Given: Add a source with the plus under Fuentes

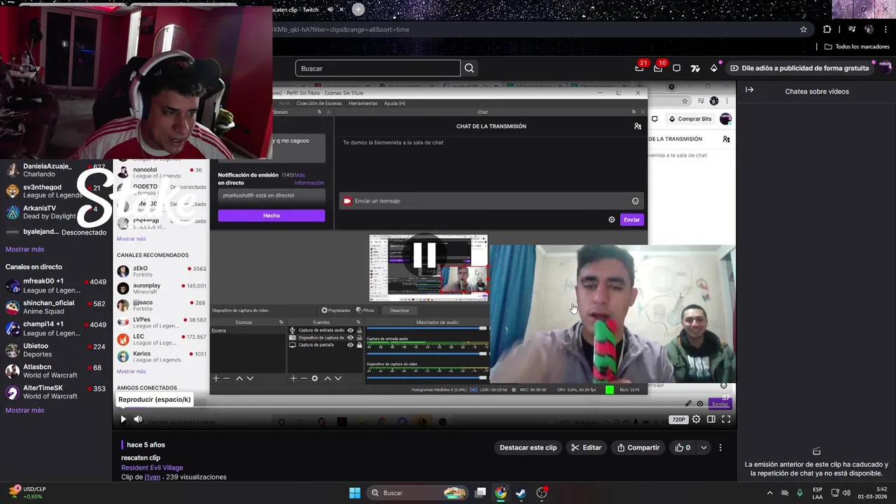Looking at the screenshot, I should tap(293, 378).
